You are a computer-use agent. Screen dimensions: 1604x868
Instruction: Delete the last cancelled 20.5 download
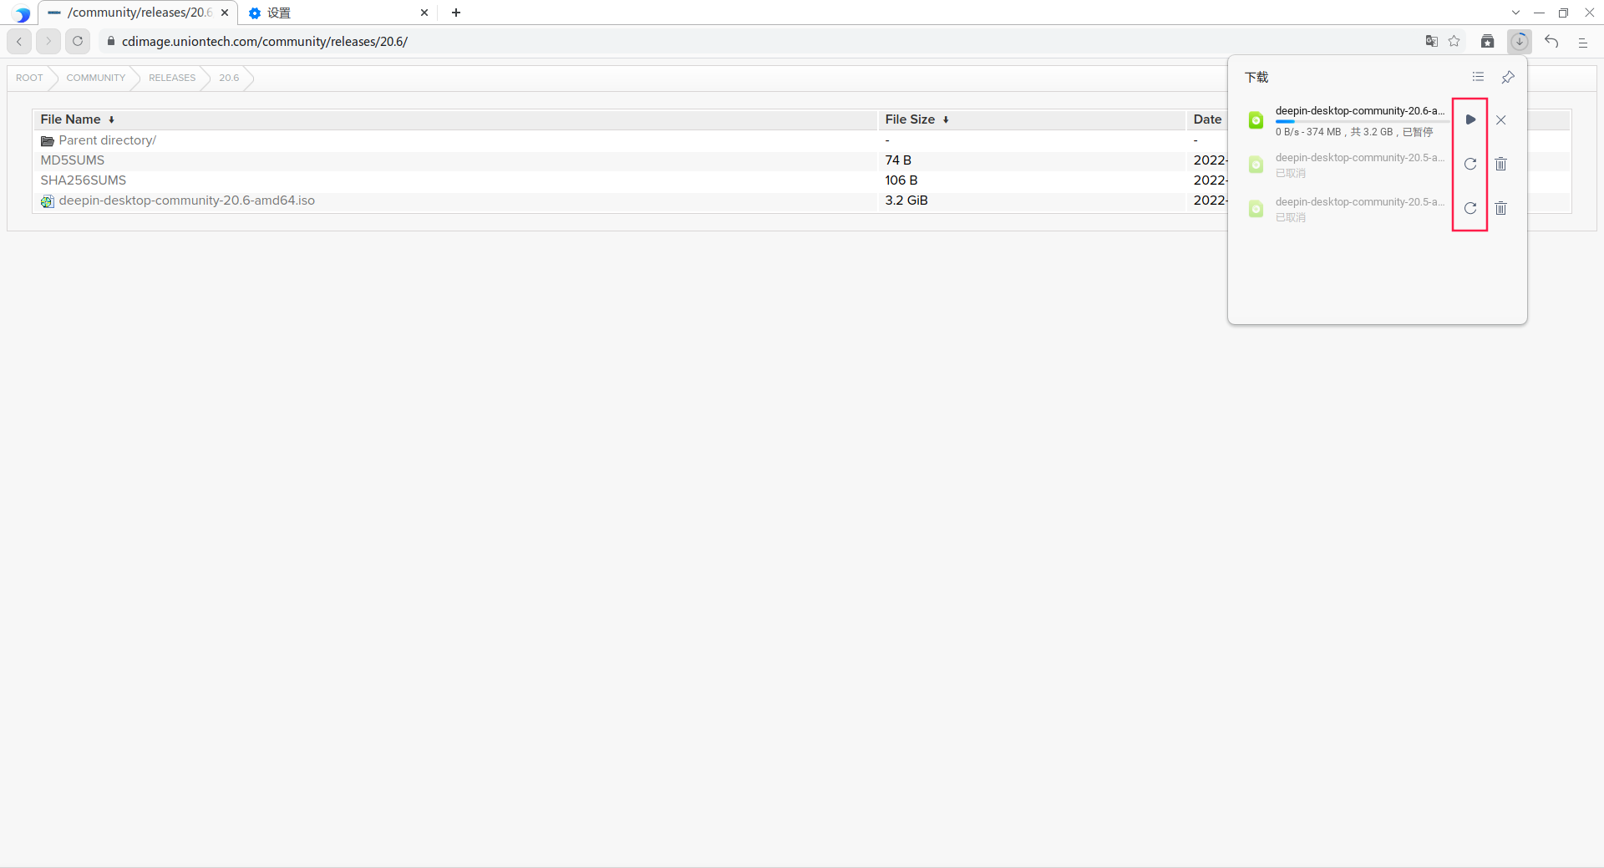click(1501, 208)
